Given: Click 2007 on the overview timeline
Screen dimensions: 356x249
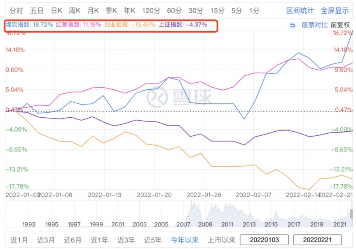Looking at the screenshot, I should click(x=183, y=224).
